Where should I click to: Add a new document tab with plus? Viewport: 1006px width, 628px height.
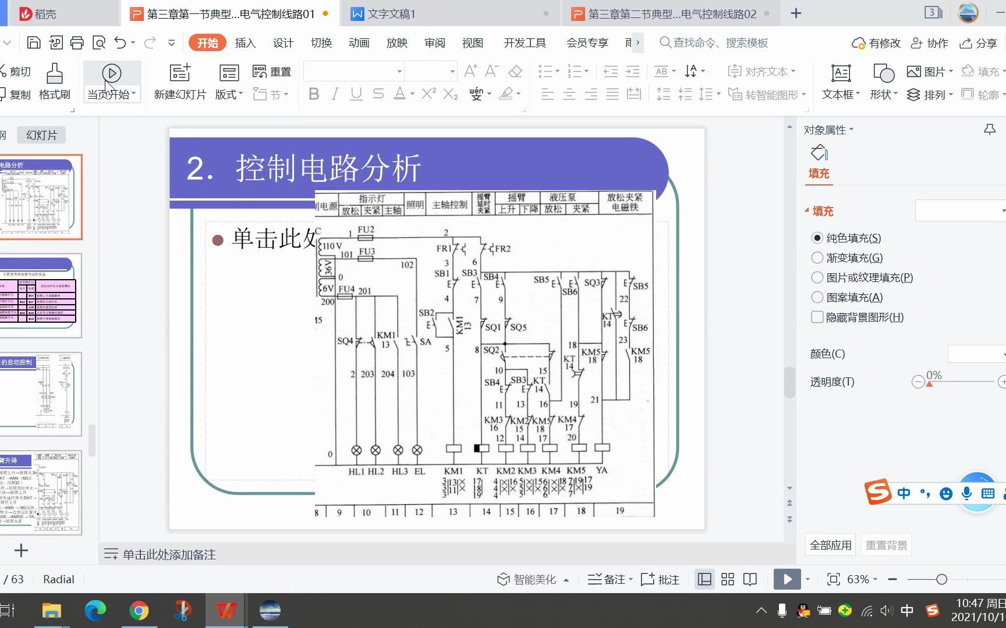tap(796, 13)
